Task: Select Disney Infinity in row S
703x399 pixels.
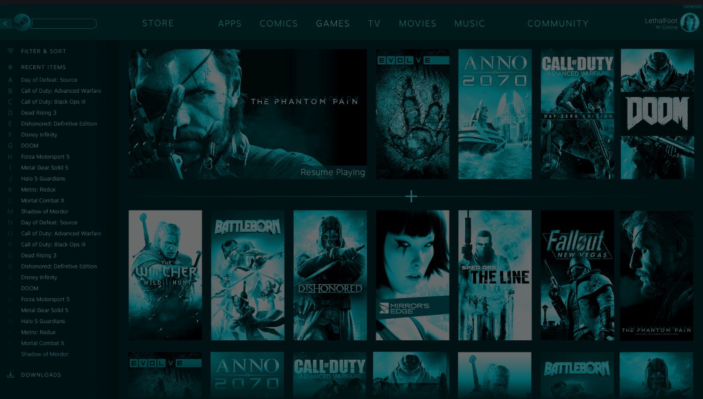Action: click(39, 278)
